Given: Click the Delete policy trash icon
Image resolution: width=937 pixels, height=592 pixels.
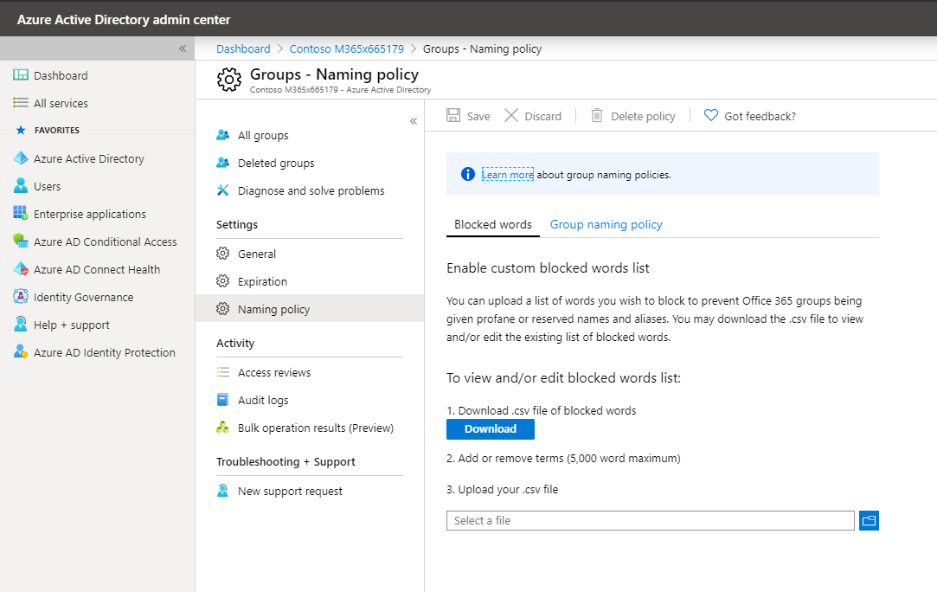Looking at the screenshot, I should click(597, 115).
